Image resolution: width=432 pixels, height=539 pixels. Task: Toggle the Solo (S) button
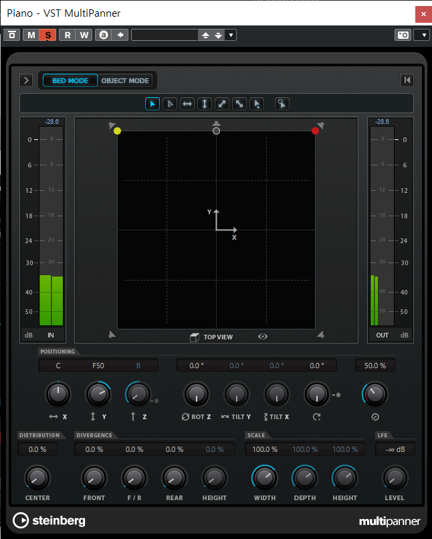[x=47, y=35]
